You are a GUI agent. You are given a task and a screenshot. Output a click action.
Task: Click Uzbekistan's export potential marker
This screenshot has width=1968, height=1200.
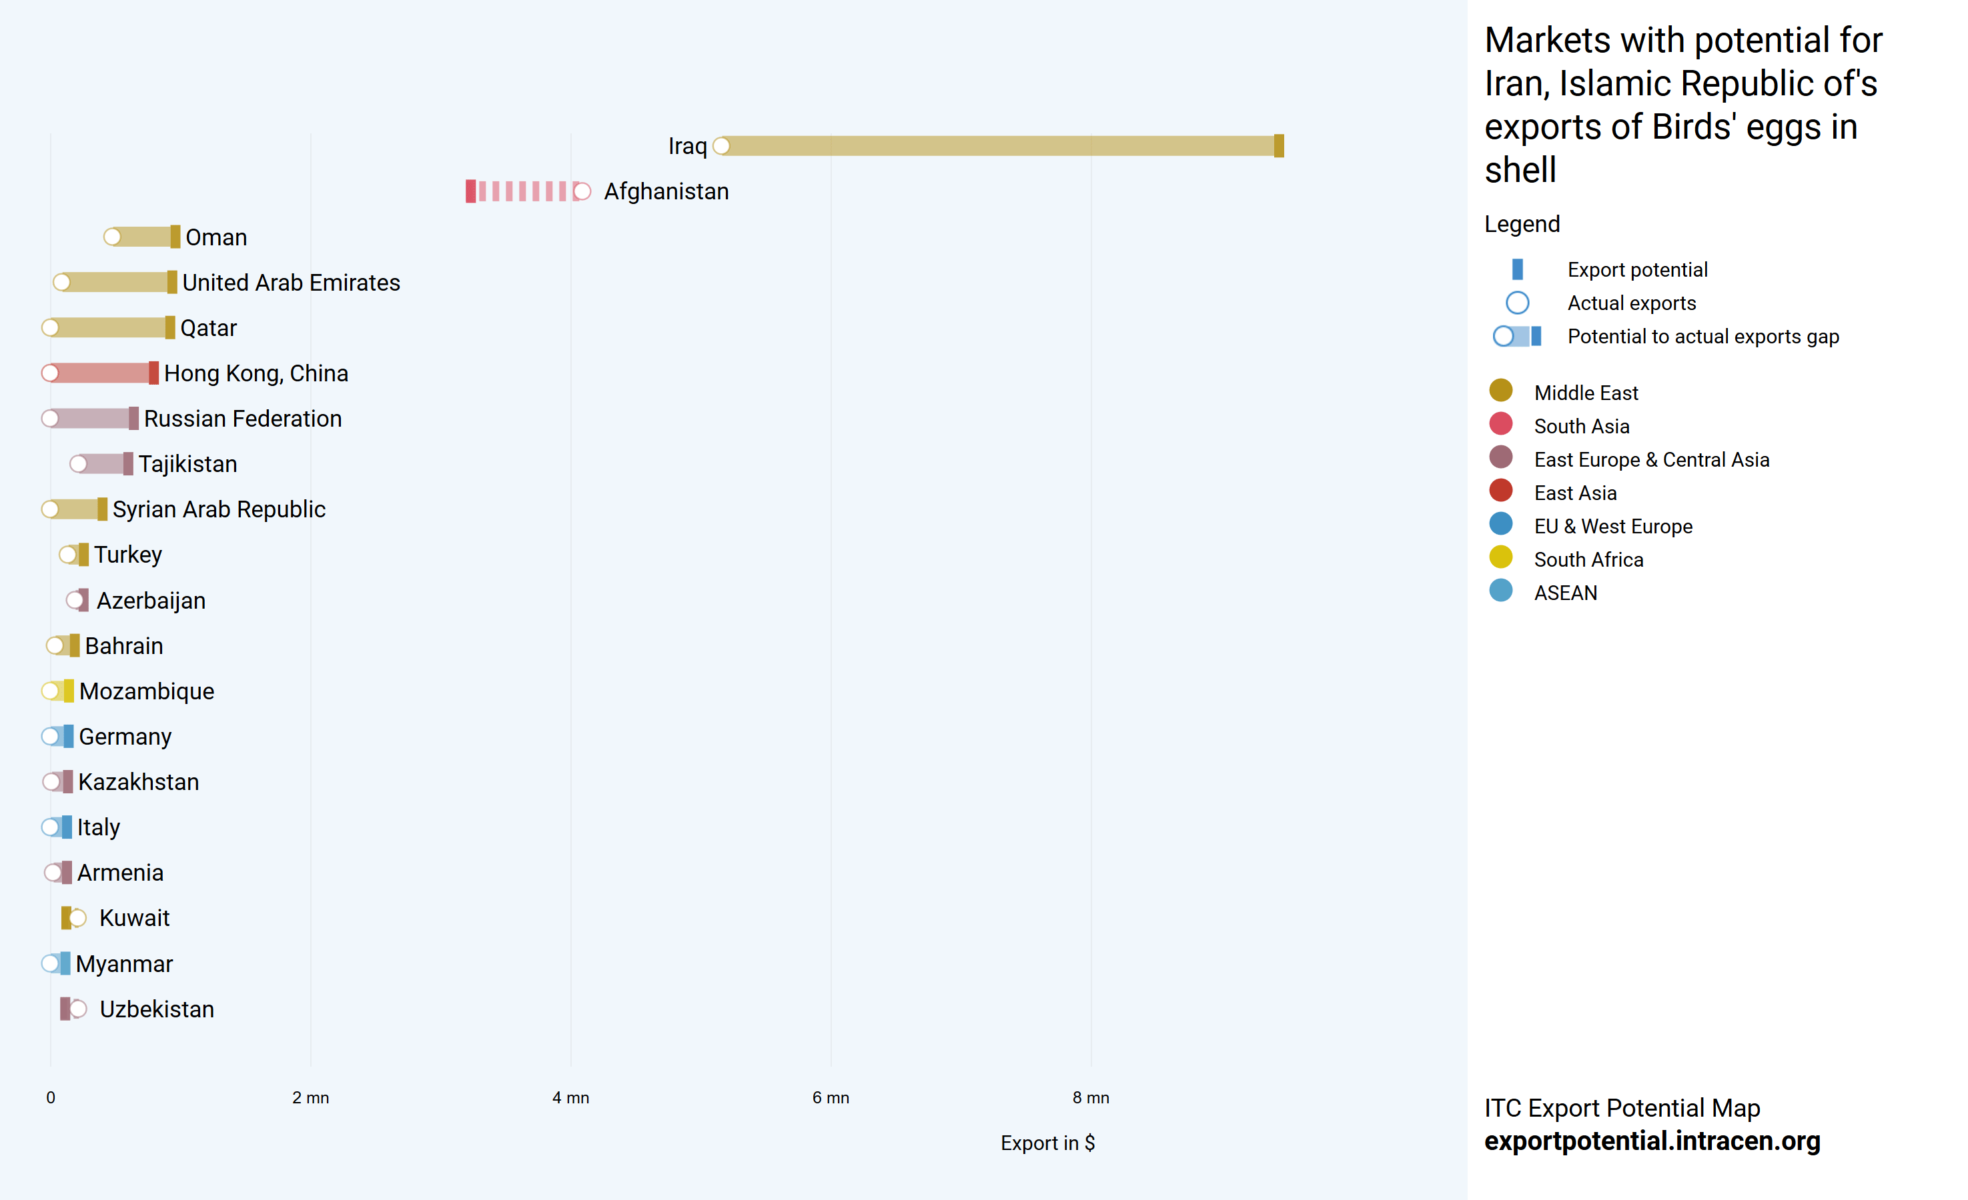coord(65,1009)
